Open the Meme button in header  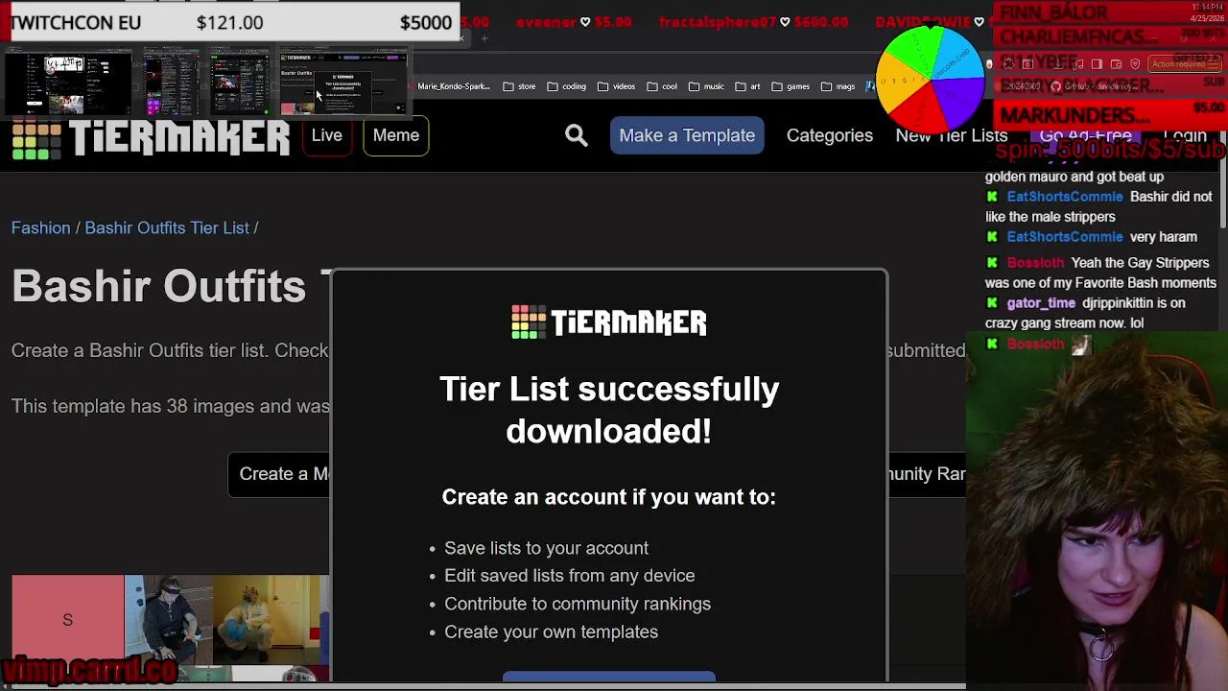[396, 135]
